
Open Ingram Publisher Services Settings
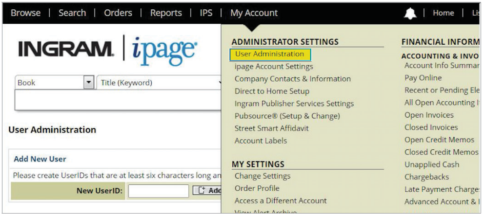click(x=294, y=103)
